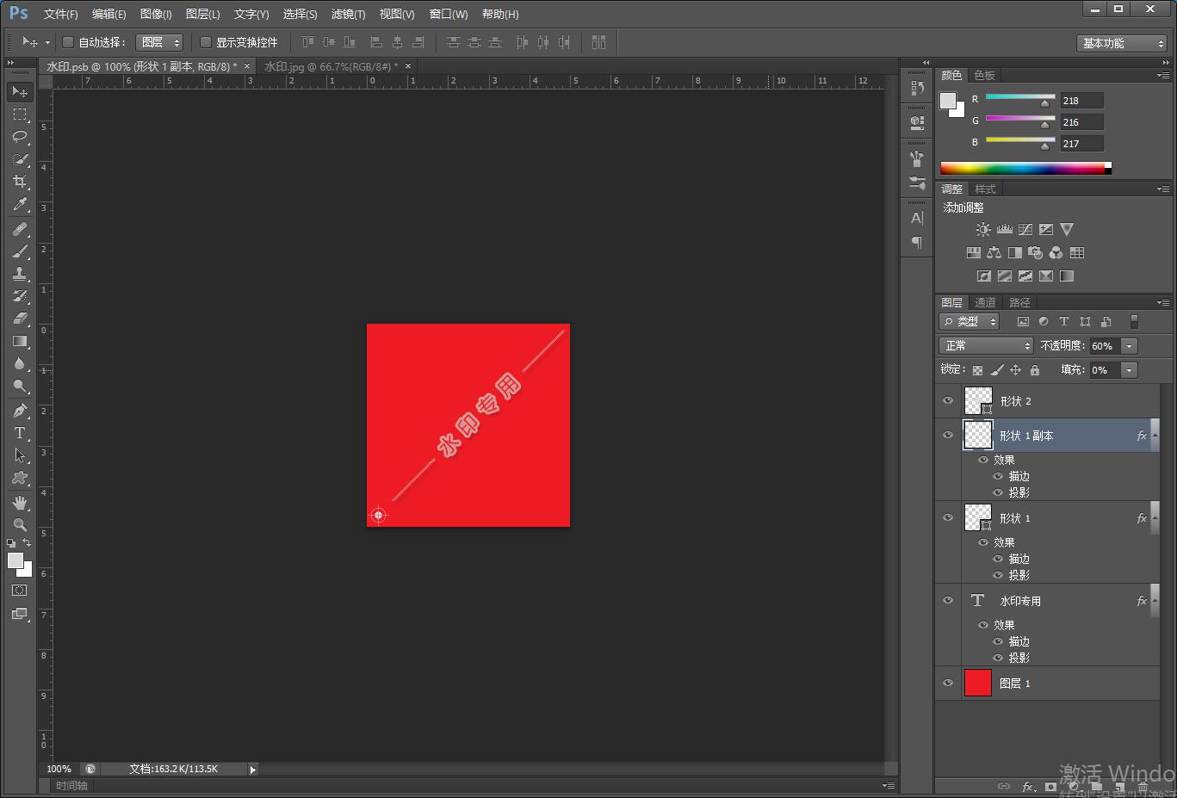Viewport: 1177px width, 798px height.
Task: Select the Healing Brush tool
Action: click(20, 229)
